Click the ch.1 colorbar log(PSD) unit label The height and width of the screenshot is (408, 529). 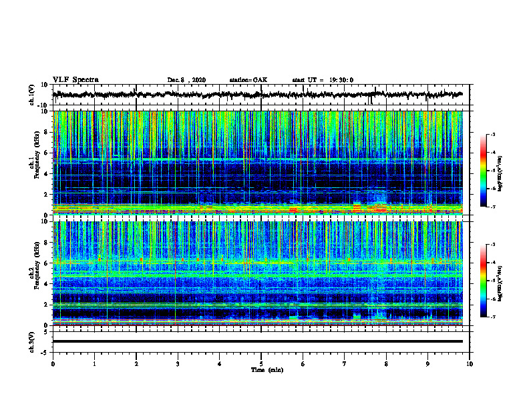(500, 174)
